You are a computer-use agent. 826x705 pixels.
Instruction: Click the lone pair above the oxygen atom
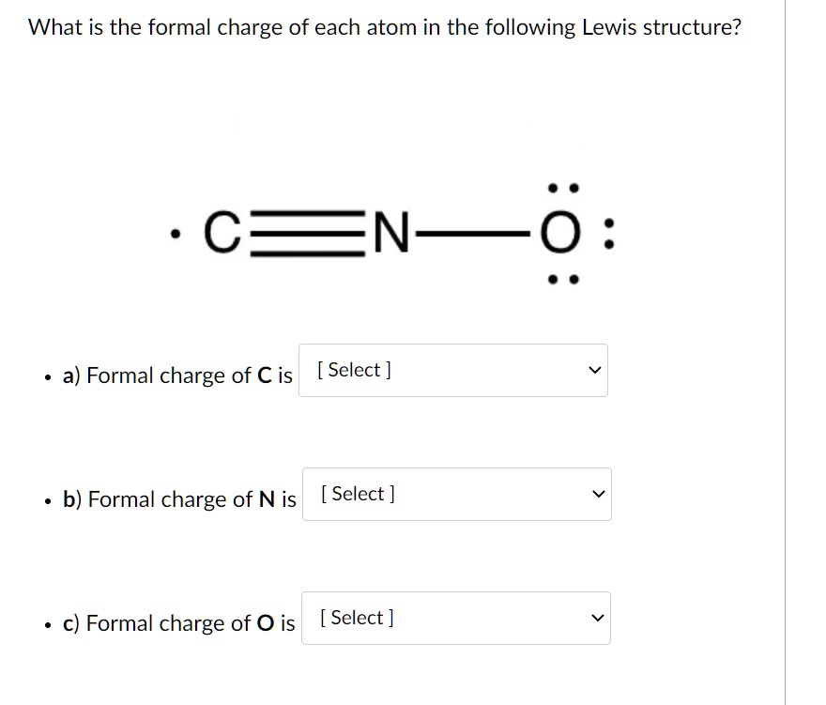[563, 187]
